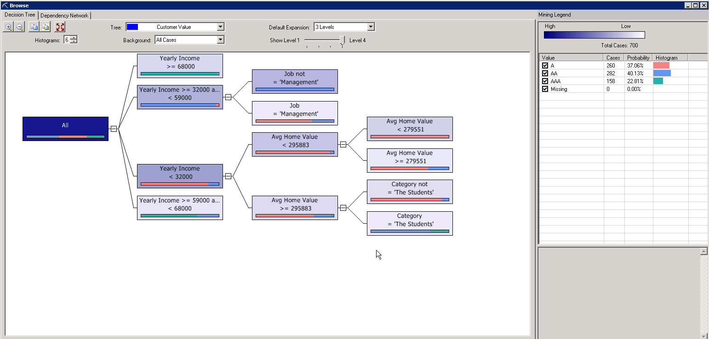Click the Zoom In magnifier icon
The height and width of the screenshot is (339, 709).
pos(9,27)
